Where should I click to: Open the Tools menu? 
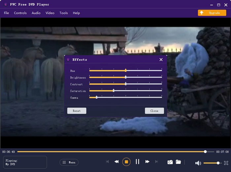(x=63, y=13)
